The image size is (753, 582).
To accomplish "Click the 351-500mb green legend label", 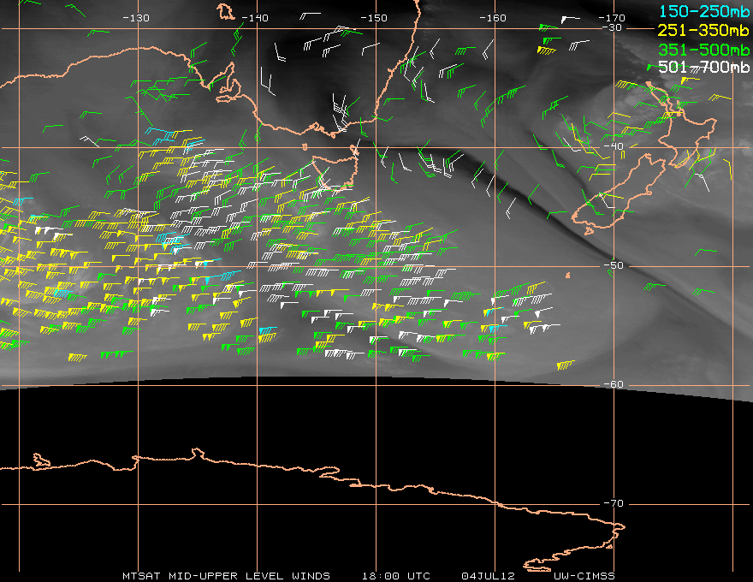I will 703,50.
